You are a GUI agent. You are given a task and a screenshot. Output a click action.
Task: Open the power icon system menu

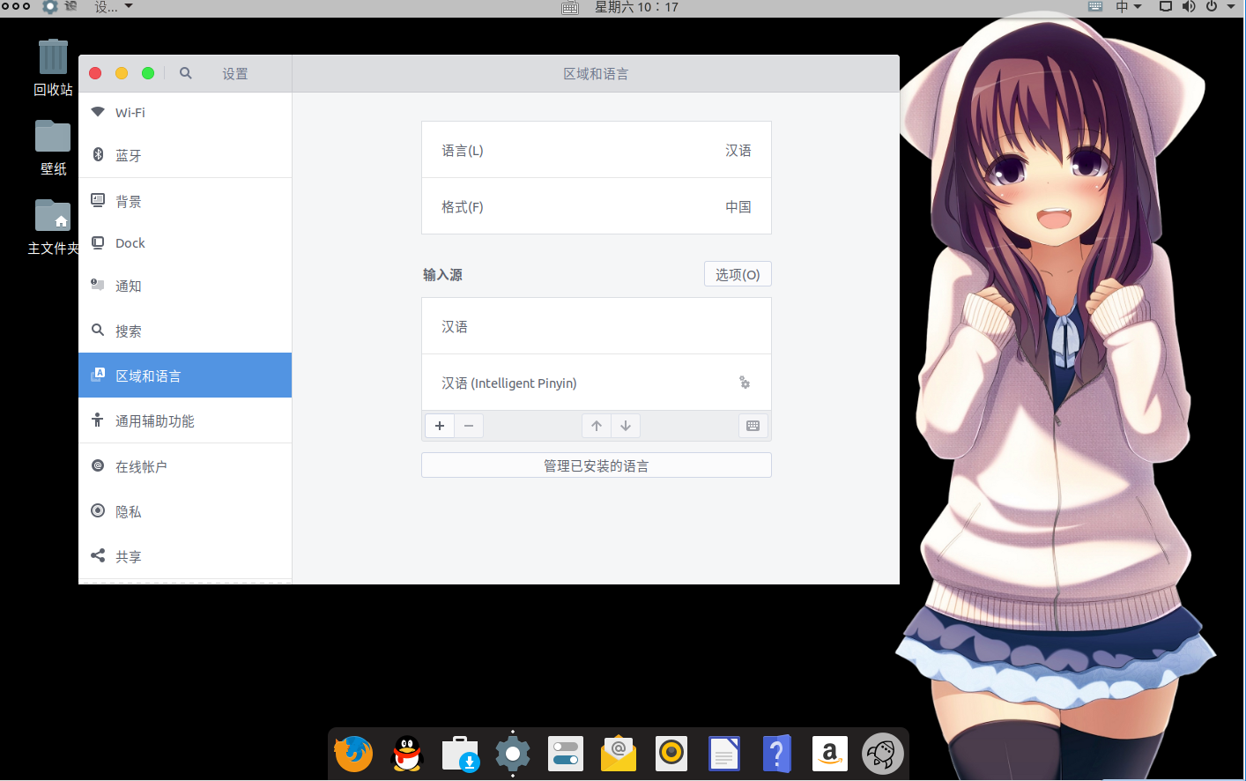tap(1212, 7)
